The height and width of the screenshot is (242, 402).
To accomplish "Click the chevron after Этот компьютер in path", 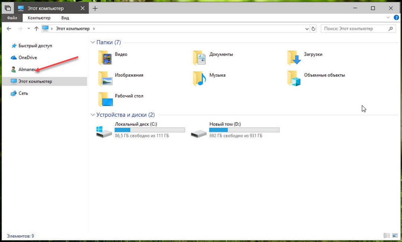I will (94, 29).
